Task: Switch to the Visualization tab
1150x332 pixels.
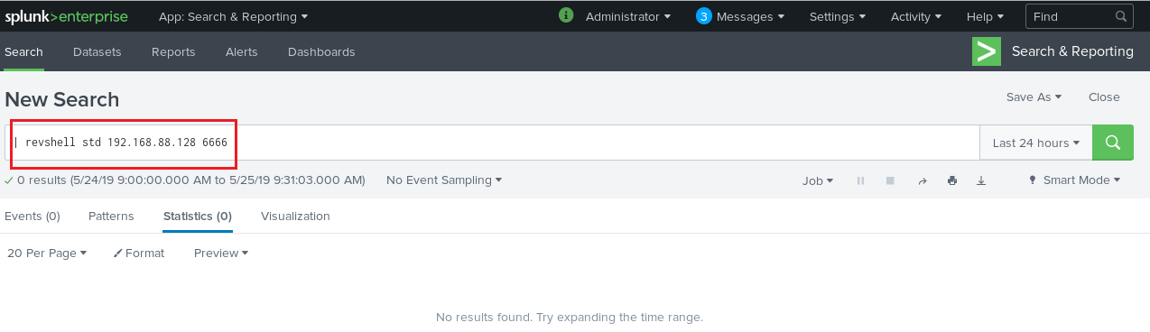Action: tap(295, 217)
